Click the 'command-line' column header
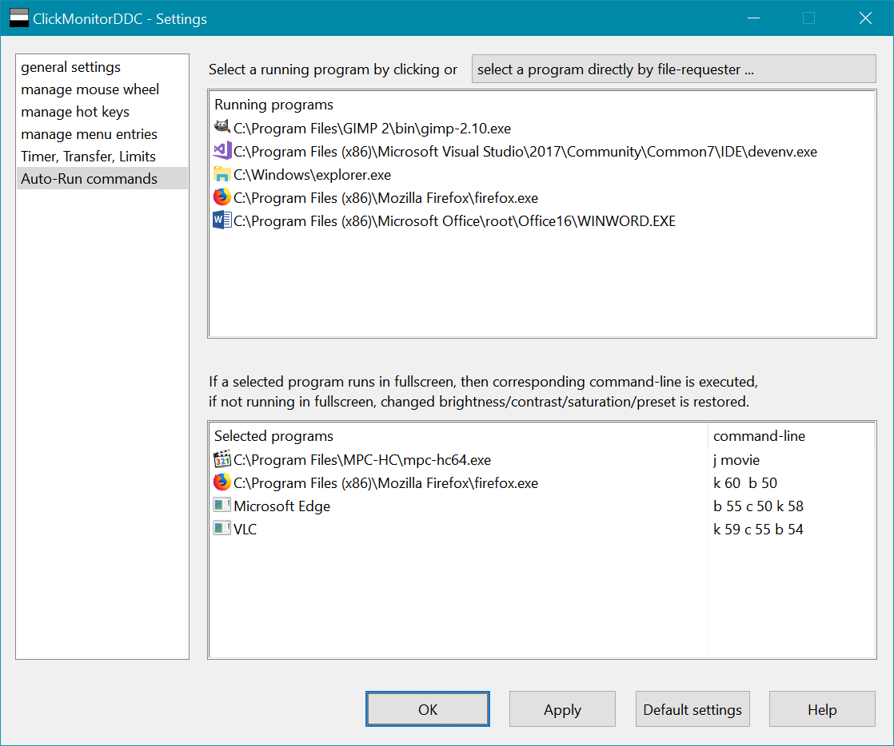The image size is (894, 746). pos(759,435)
